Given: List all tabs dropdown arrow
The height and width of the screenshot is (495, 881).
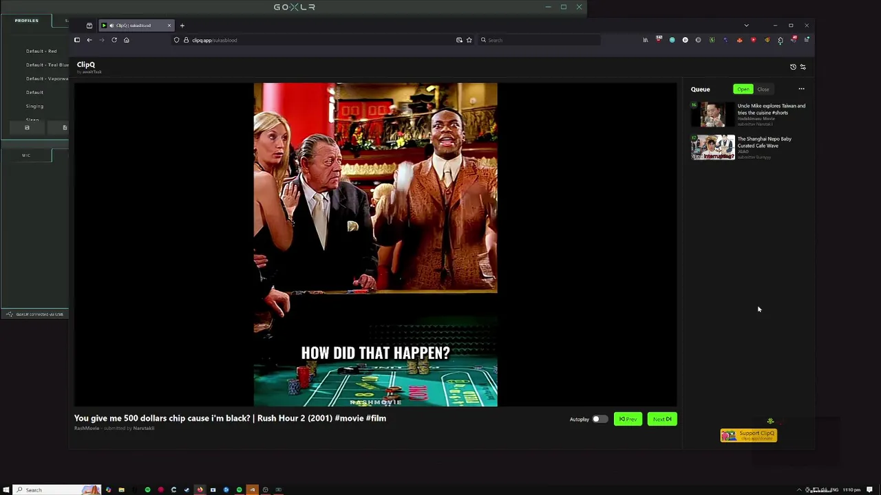Looking at the screenshot, I should pos(746,25).
